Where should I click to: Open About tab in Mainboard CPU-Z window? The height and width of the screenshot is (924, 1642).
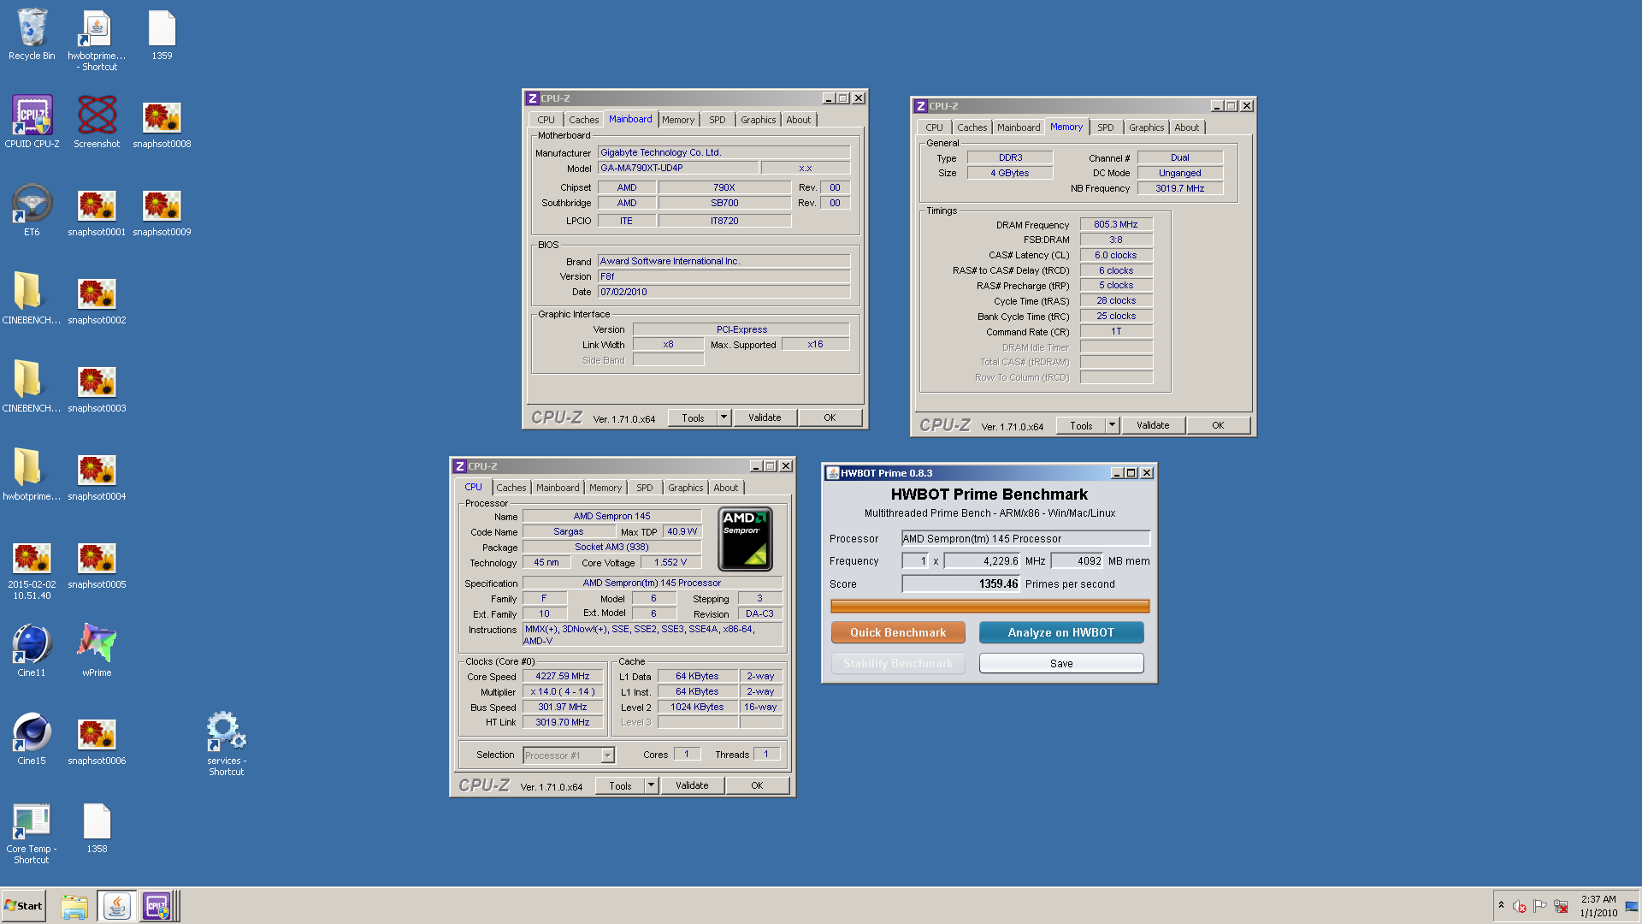[x=799, y=120]
